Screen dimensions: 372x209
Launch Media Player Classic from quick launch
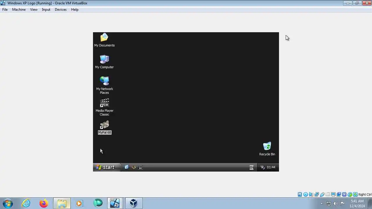141,167
